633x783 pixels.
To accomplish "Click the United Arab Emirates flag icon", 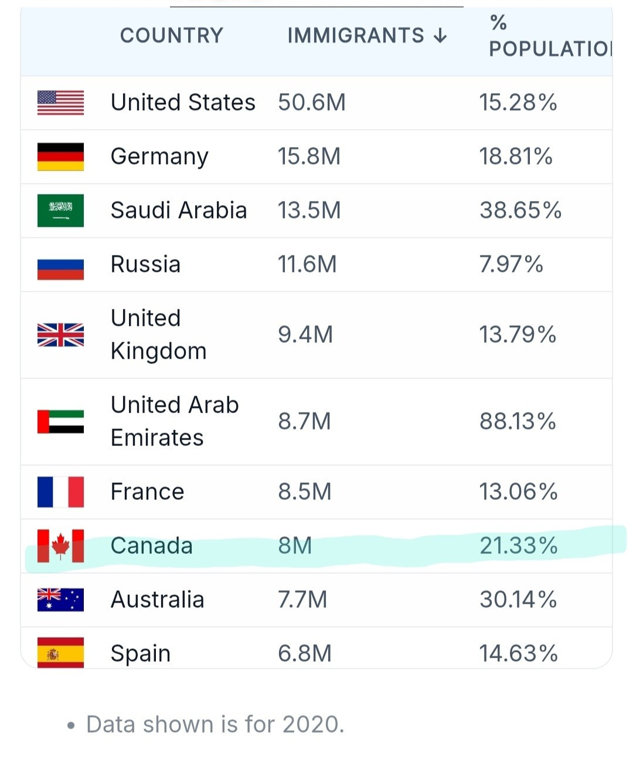I will click(60, 421).
